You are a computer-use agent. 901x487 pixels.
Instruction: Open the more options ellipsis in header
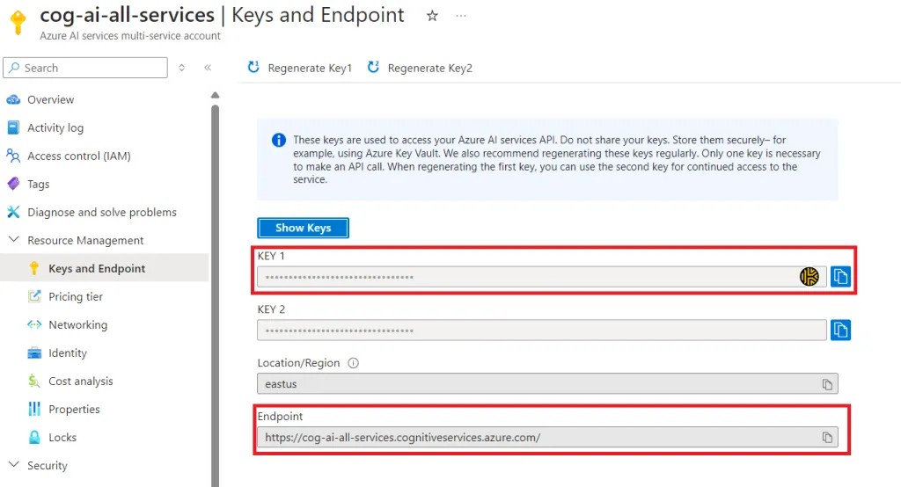461,16
